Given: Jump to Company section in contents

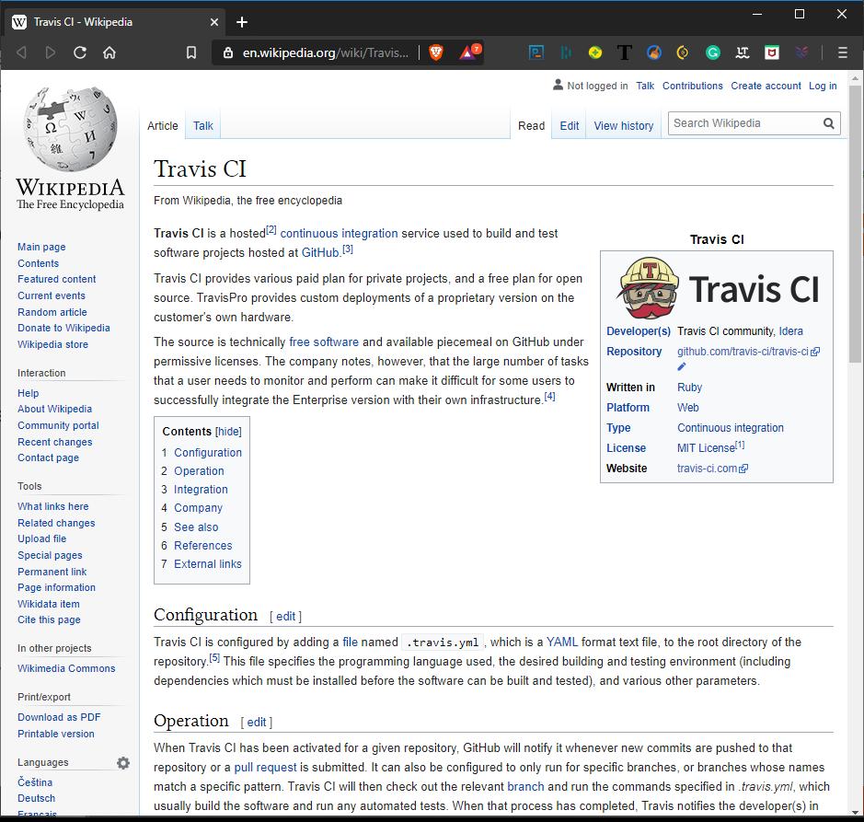Looking at the screenshot, I should [x=199, y=508].
